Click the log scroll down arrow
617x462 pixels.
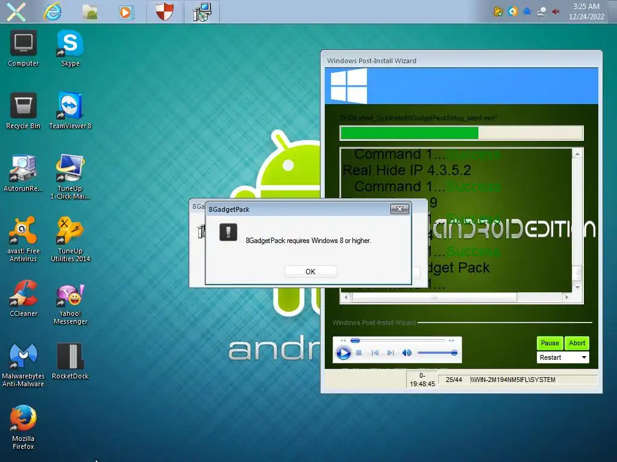577,287
